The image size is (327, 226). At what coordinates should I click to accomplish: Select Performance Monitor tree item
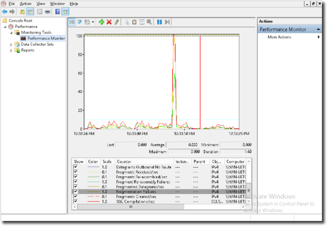[x=46, y=38]
